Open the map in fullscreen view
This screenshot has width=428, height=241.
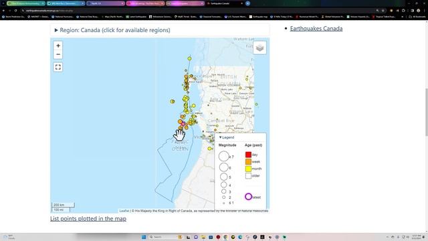click(x=58, y=67)
